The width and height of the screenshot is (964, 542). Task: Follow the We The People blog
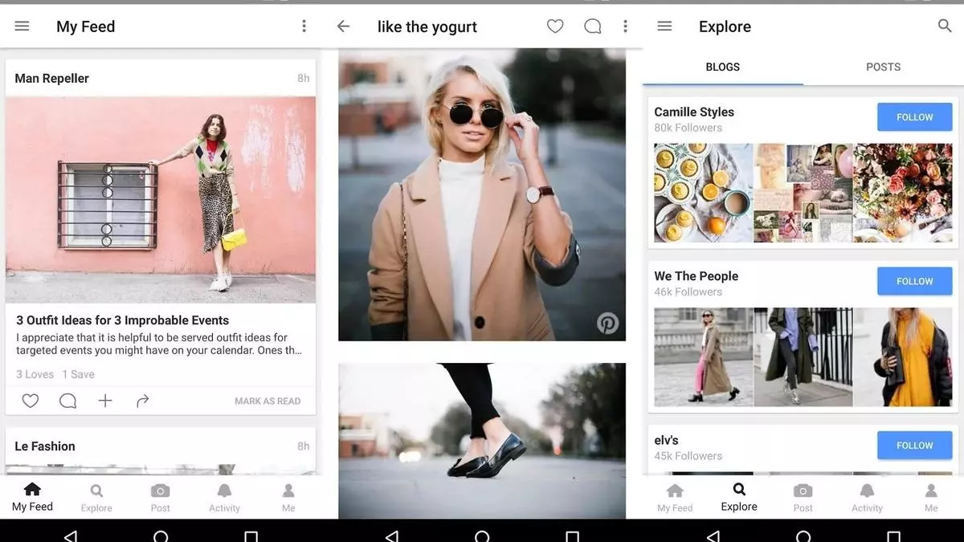(914, 281)
